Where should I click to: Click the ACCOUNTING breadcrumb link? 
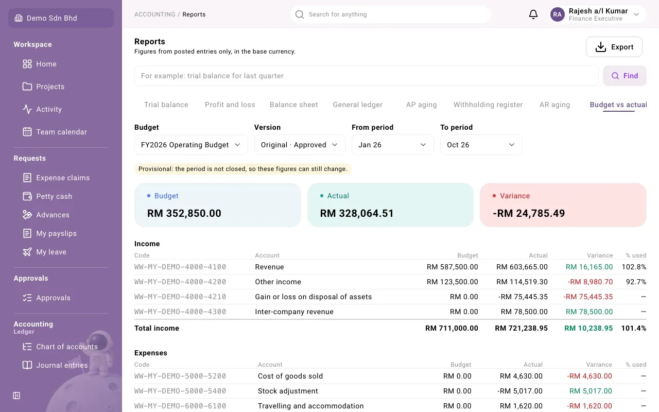click(x=155, y=14)
